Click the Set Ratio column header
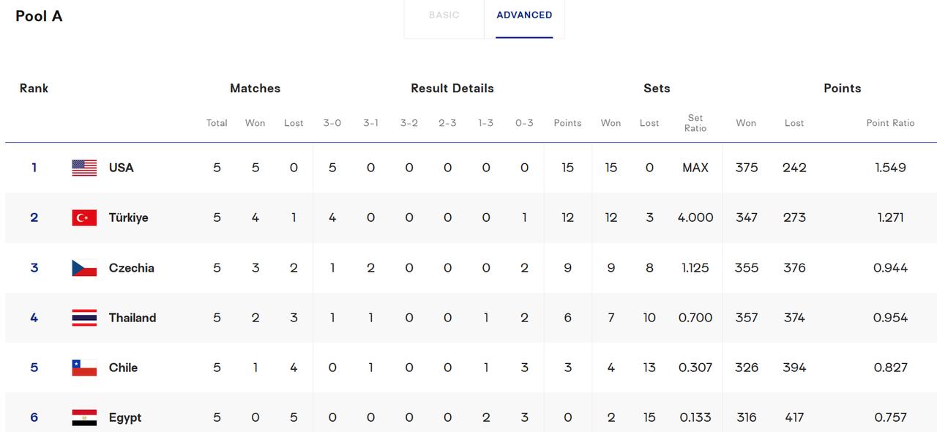 pos(695,123)
